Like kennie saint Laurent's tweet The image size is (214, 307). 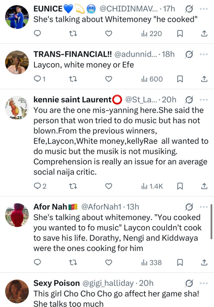coord(109,186)
